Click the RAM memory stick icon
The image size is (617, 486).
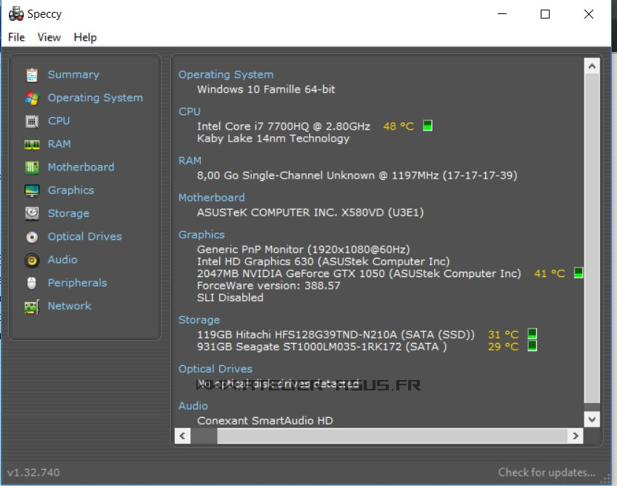(x=32, y=144)
